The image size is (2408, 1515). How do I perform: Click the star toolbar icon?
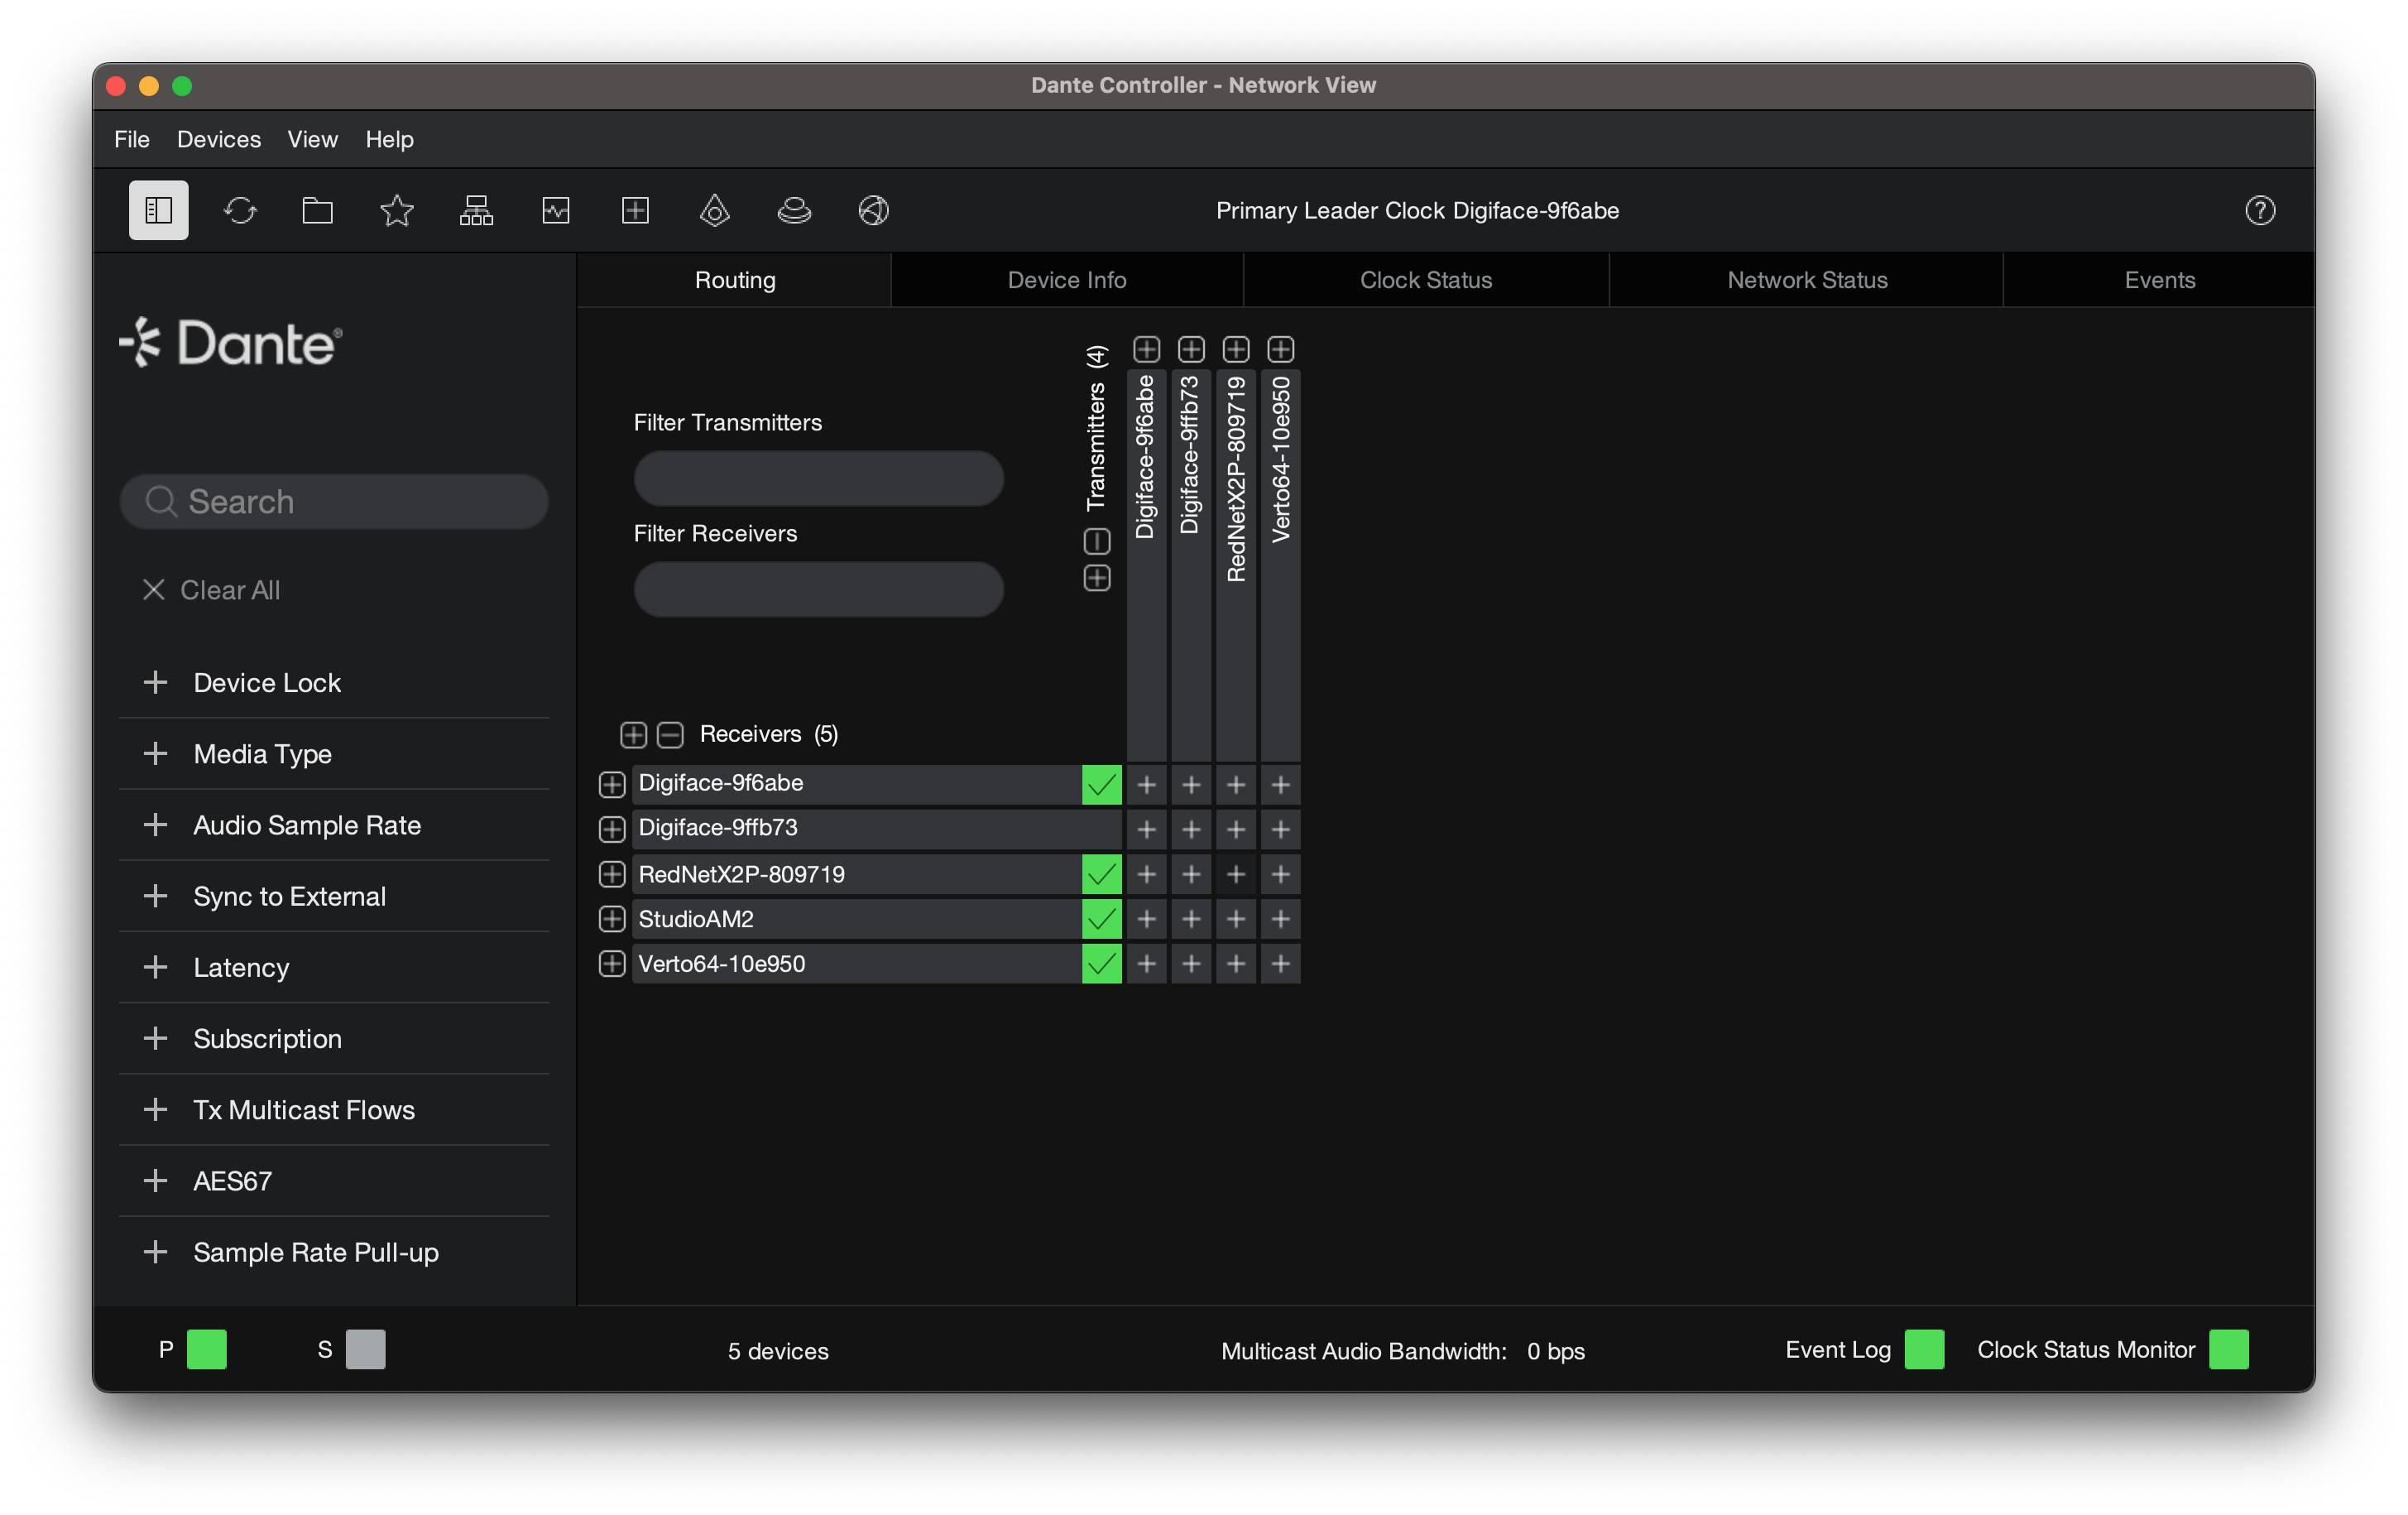pos(397,210)
